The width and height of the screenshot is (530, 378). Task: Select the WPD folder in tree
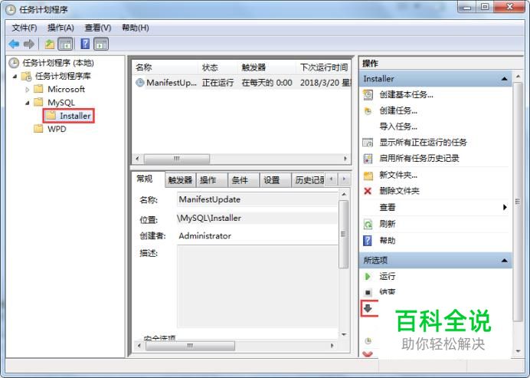point(57,129)
